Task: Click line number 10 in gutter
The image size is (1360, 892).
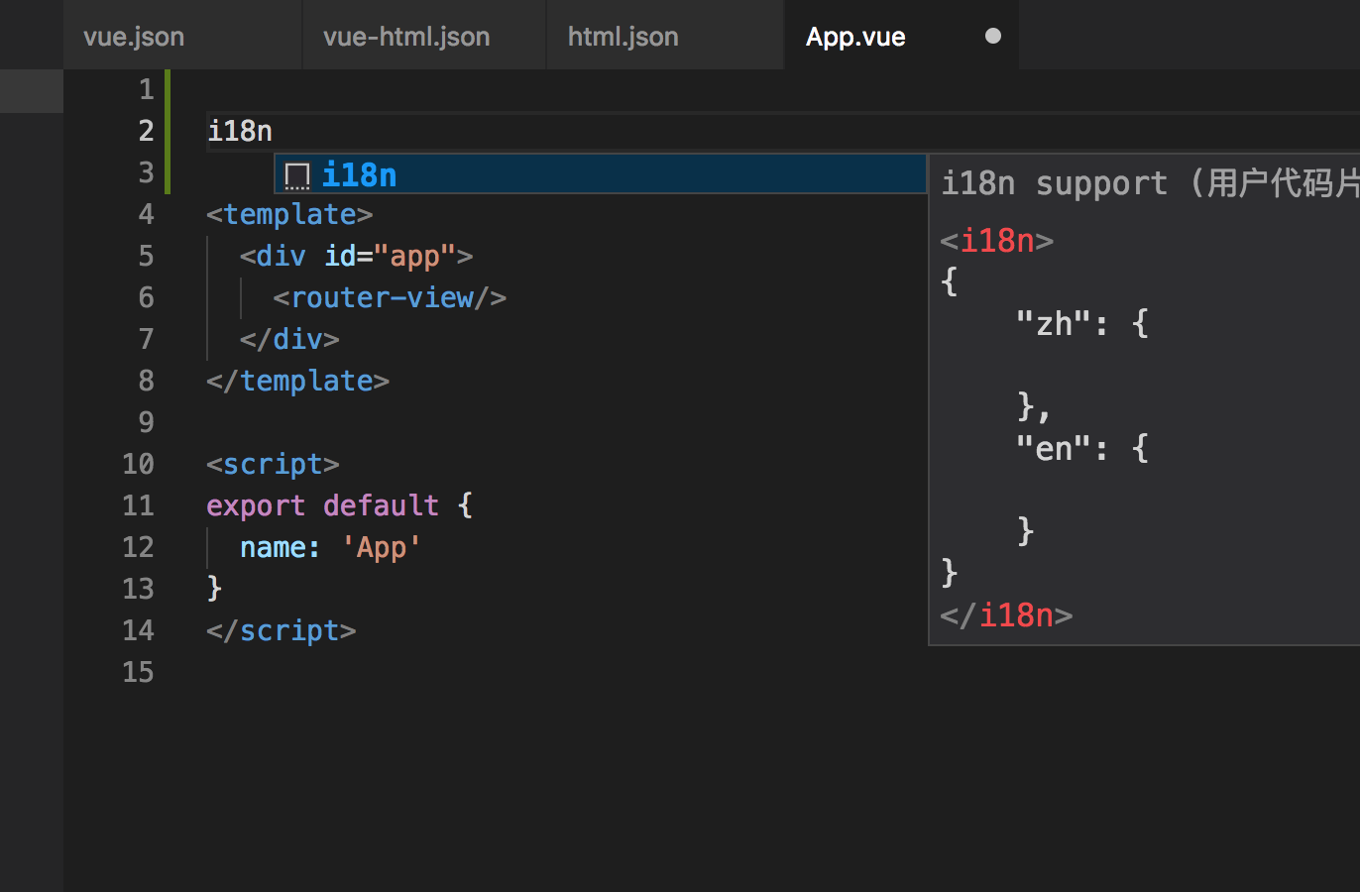Action: click(139, 464)
